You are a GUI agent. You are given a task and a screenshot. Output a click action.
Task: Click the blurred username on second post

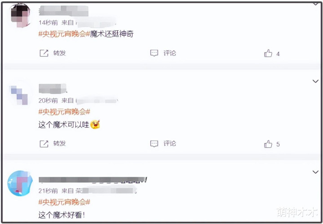coord(53,88)
